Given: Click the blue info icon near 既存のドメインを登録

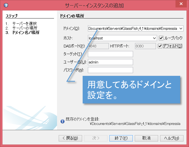Looking at the screenshot, I should click(x=63, y=121).
